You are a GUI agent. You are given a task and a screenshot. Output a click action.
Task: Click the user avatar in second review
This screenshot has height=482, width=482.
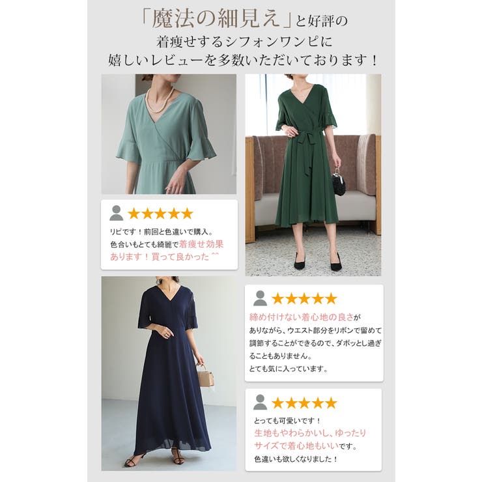click(260, 298)
